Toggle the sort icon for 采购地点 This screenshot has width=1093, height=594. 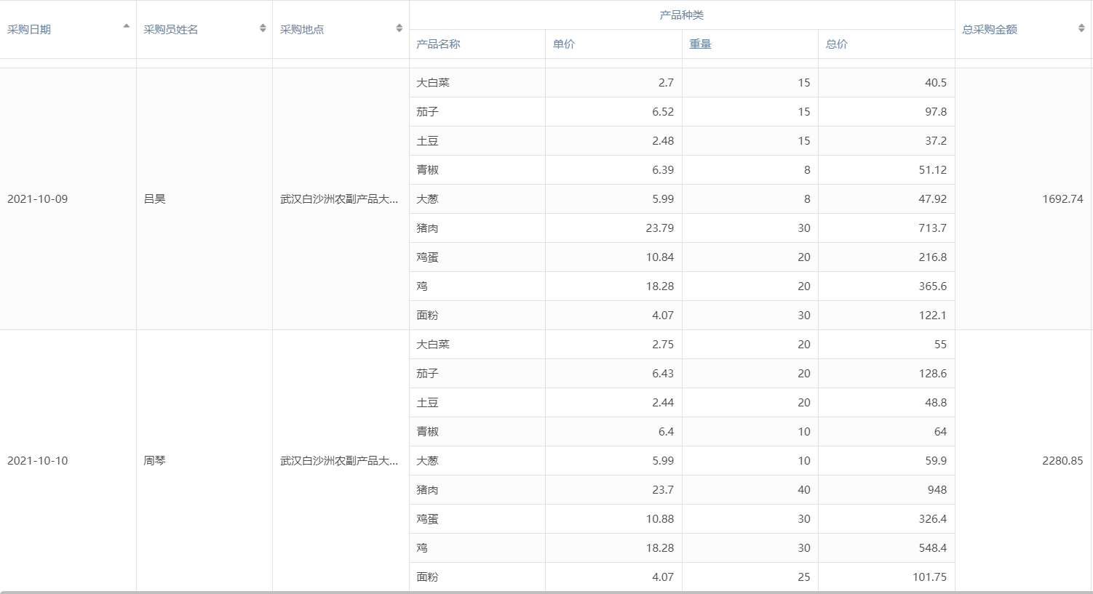(x=399, y=28)
